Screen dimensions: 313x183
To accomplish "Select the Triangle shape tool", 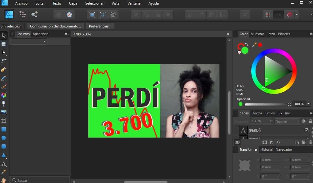I will coord(4,155).
